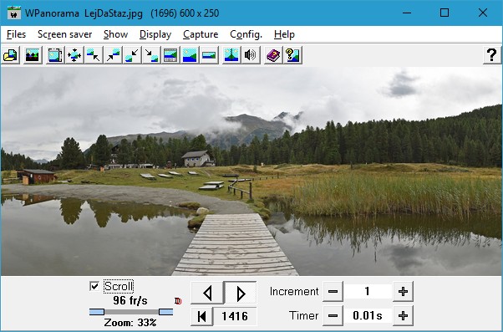Viewport: 503px width, 332px height.
Task: Click the Zoom: 33% label
Action: coord(130,322)
